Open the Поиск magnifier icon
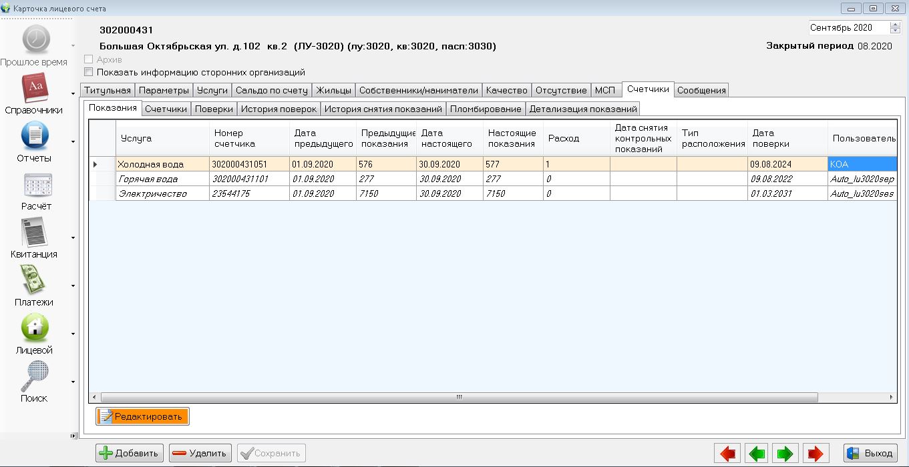This screenshot has height=467, width=909. click(x=35, y=376)
